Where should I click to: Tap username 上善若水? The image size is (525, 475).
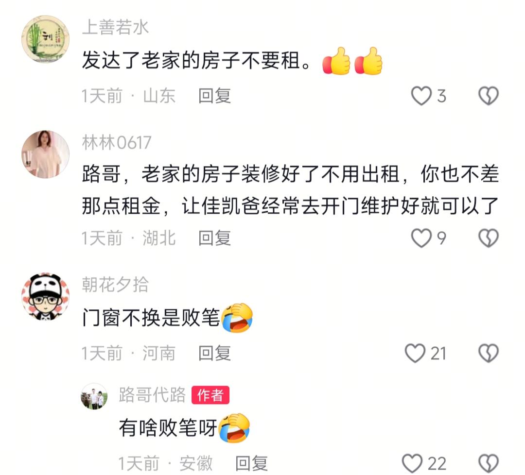pyautogui.click(x=115, y=27)
